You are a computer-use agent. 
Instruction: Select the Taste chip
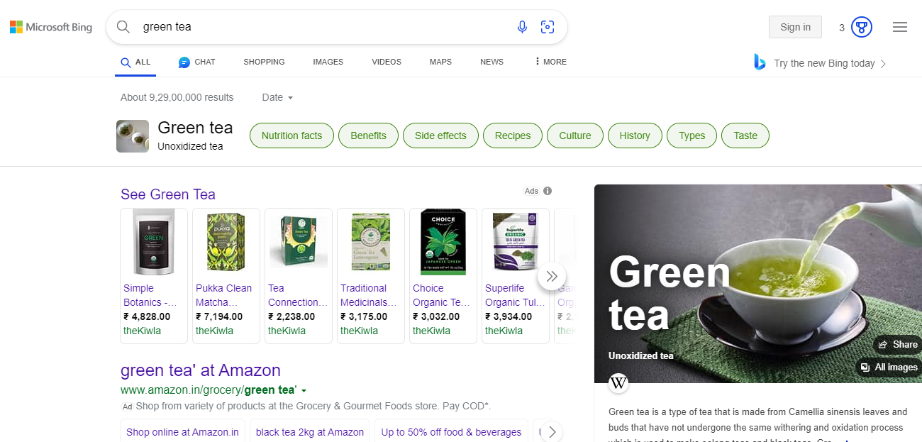pyautogui.click(x=745, y=136)
